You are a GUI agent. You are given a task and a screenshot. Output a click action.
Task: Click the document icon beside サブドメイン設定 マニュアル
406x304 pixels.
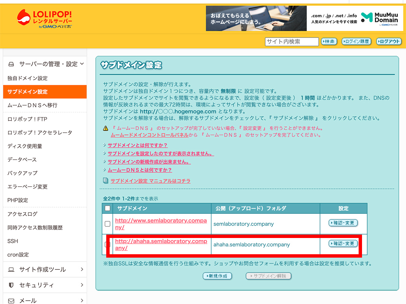[105, 180]
